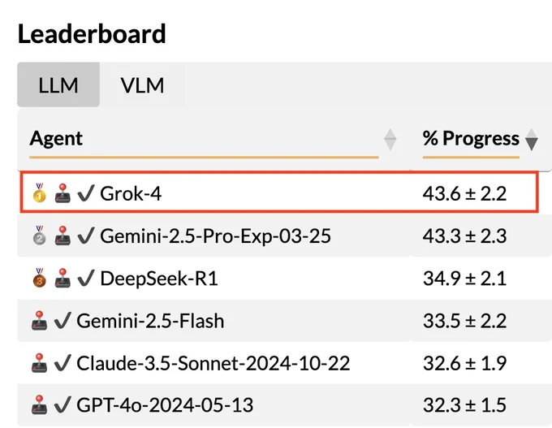Click the checkmark icon beside GPT-4o-2024-05-13
The width and height of the screenshot is (552, 428).
tap(63, 404)
